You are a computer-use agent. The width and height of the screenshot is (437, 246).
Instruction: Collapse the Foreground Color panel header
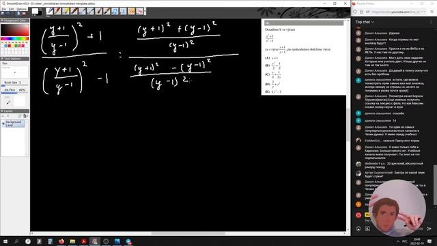coord(15,20)
